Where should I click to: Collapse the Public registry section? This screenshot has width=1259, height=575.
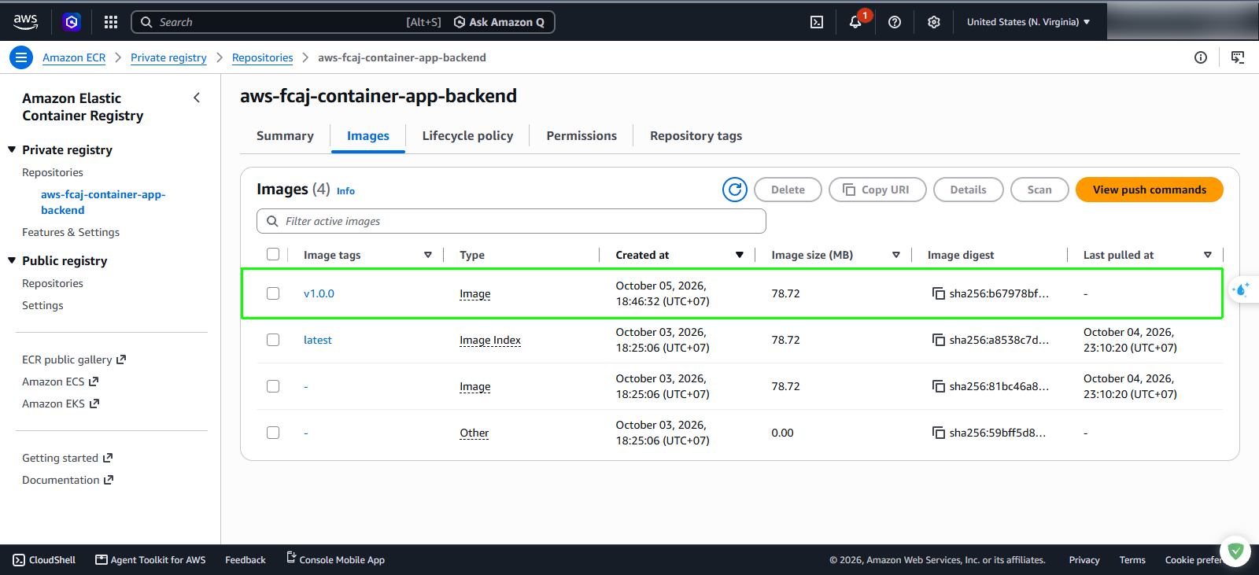point(12,260)
